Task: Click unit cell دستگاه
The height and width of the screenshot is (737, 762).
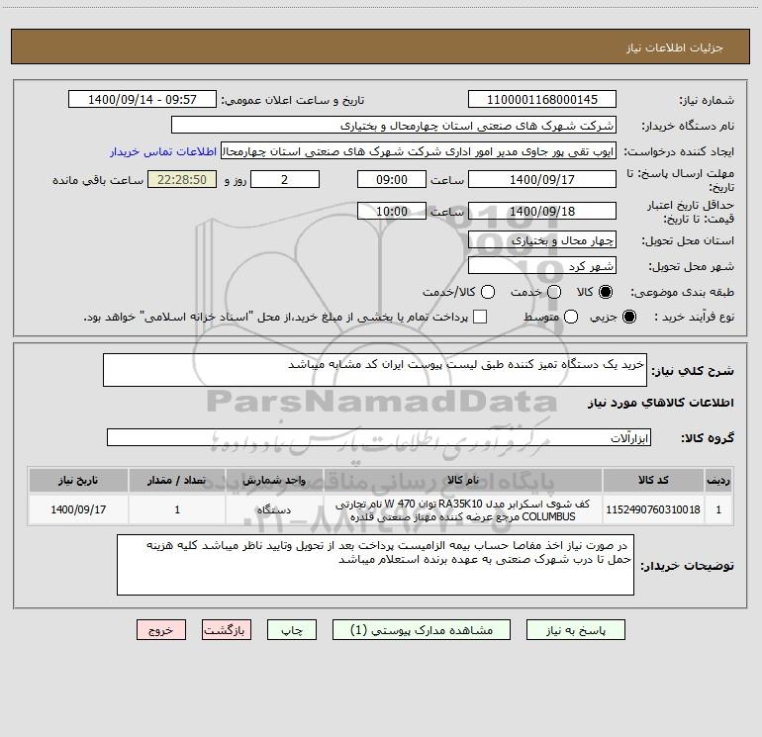Action: [274, 509]
